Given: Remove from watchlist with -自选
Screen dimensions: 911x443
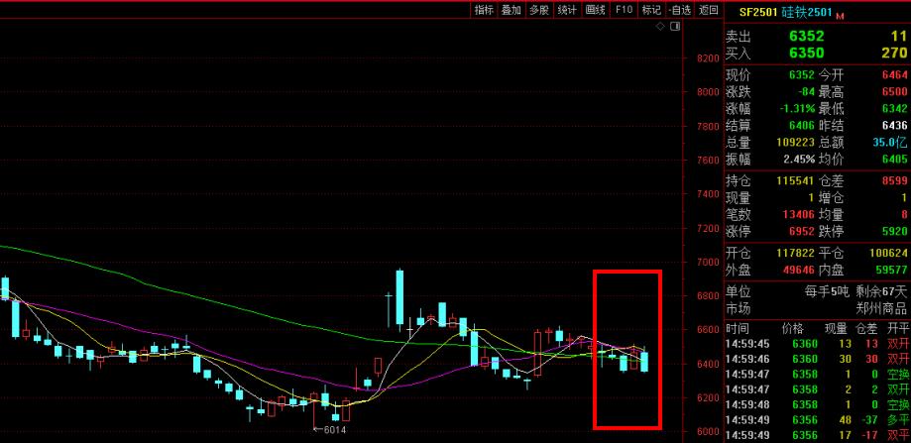Looking at the screenshot, I should pyautogui.click(x=680, y=10).
